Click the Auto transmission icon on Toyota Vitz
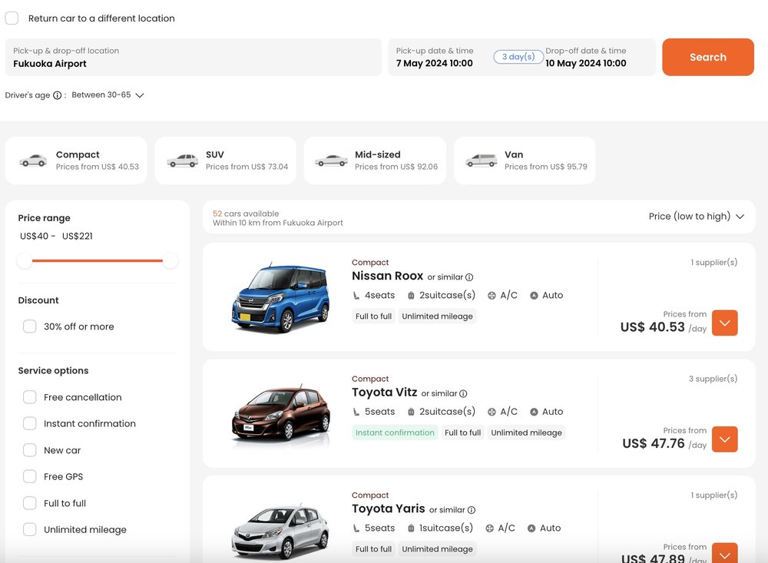Viewport: 768px width, 563px height. [534, 412]
